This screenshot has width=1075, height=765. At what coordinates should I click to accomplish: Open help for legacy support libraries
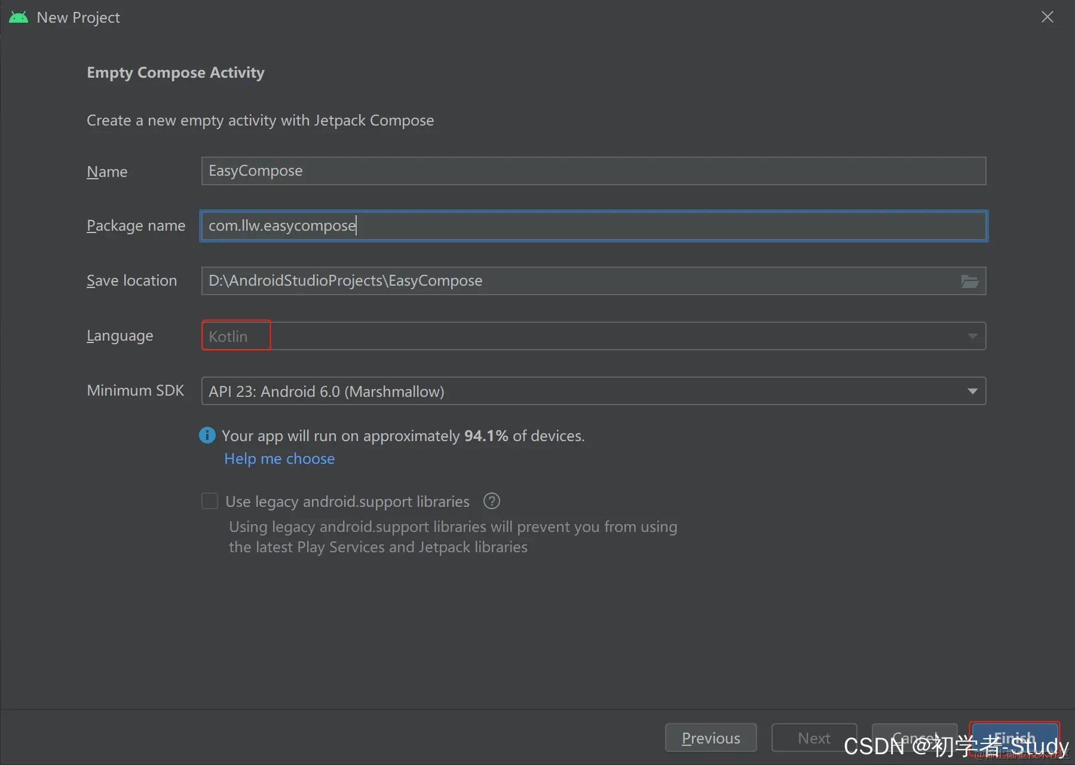pos(491,501)
